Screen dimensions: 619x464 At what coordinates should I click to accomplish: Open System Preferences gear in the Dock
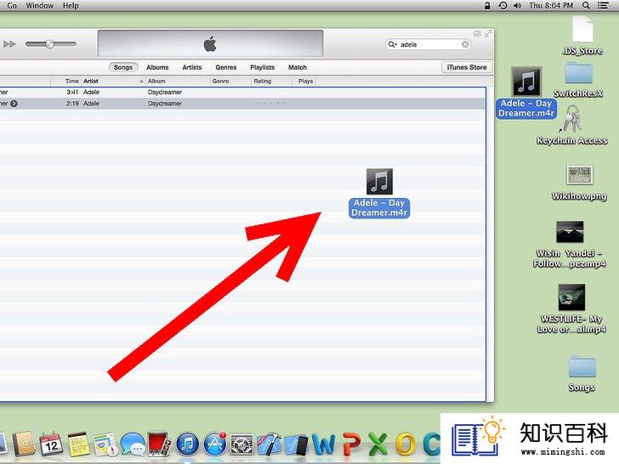(241, 444)
